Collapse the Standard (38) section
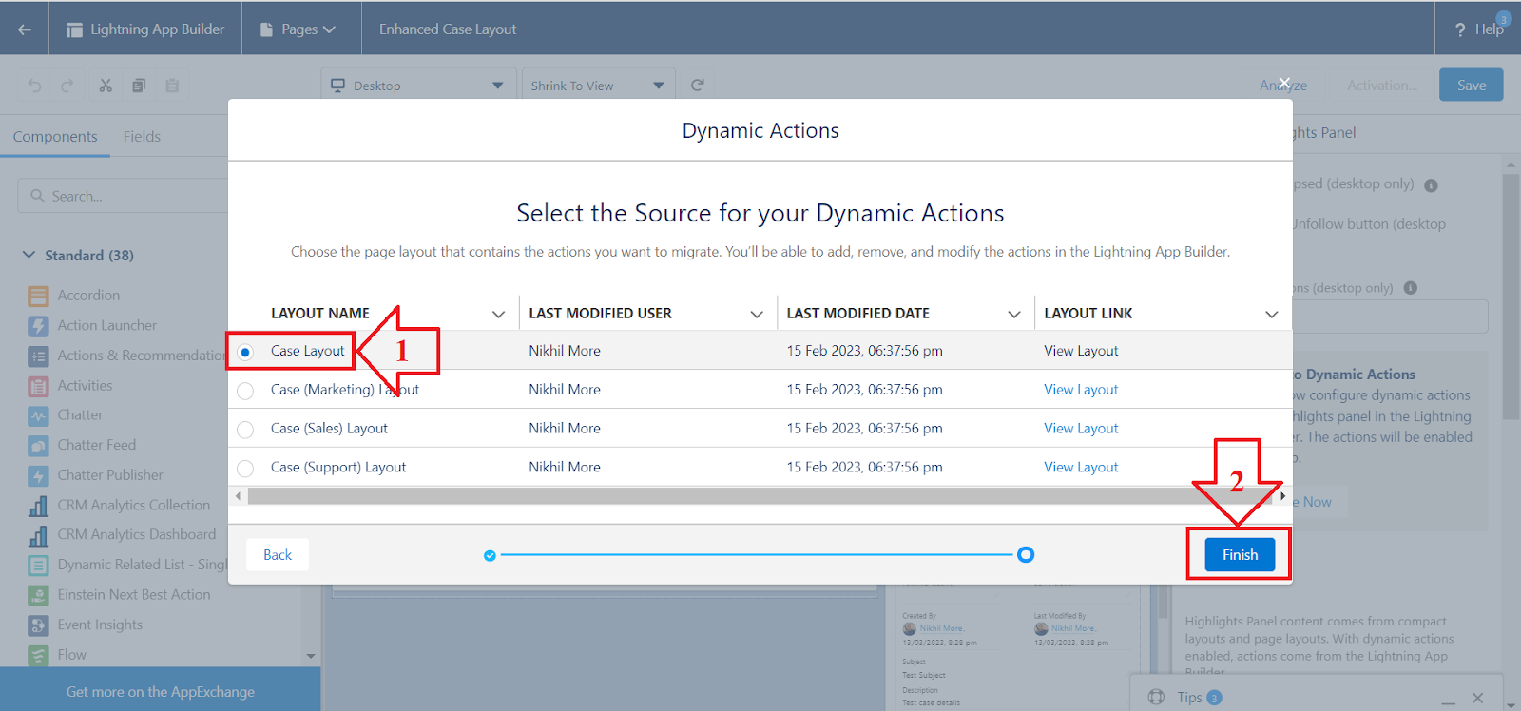The image size is (1521, 711). coord(29,255)
